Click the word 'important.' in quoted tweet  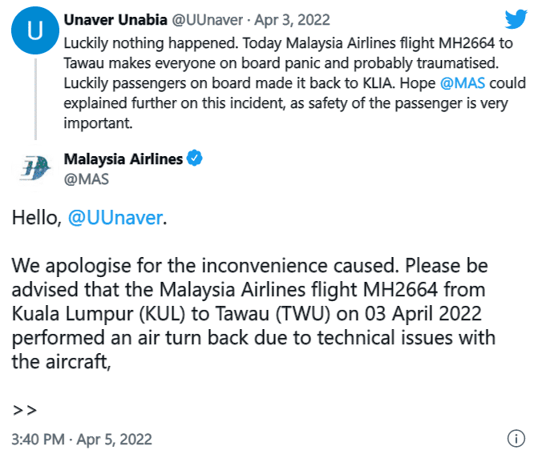click(x=98, y=123)
